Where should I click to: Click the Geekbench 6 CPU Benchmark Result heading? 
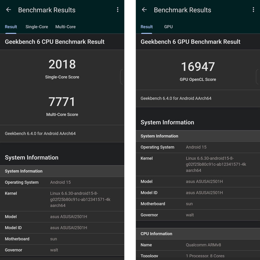tap(55, 42)
